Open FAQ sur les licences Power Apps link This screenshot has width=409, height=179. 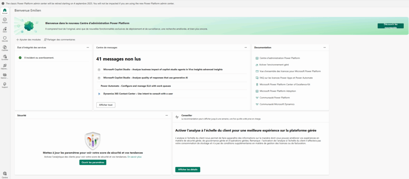tap(286, 78)
